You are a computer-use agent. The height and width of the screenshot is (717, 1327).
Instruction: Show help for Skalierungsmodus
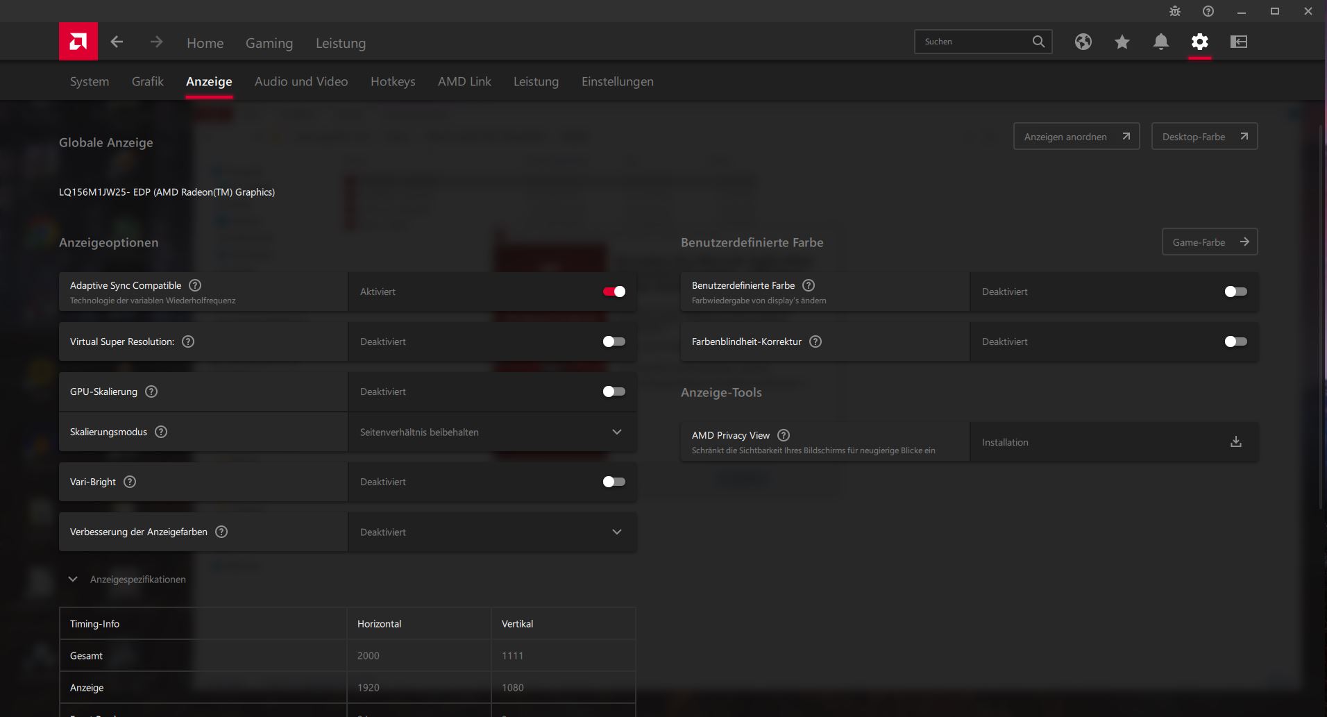pyautogui.click(x=161, y=432)
